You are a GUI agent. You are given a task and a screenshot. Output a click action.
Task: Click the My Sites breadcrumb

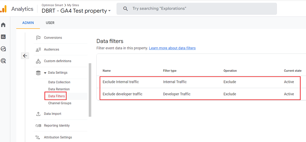(73, 5)
